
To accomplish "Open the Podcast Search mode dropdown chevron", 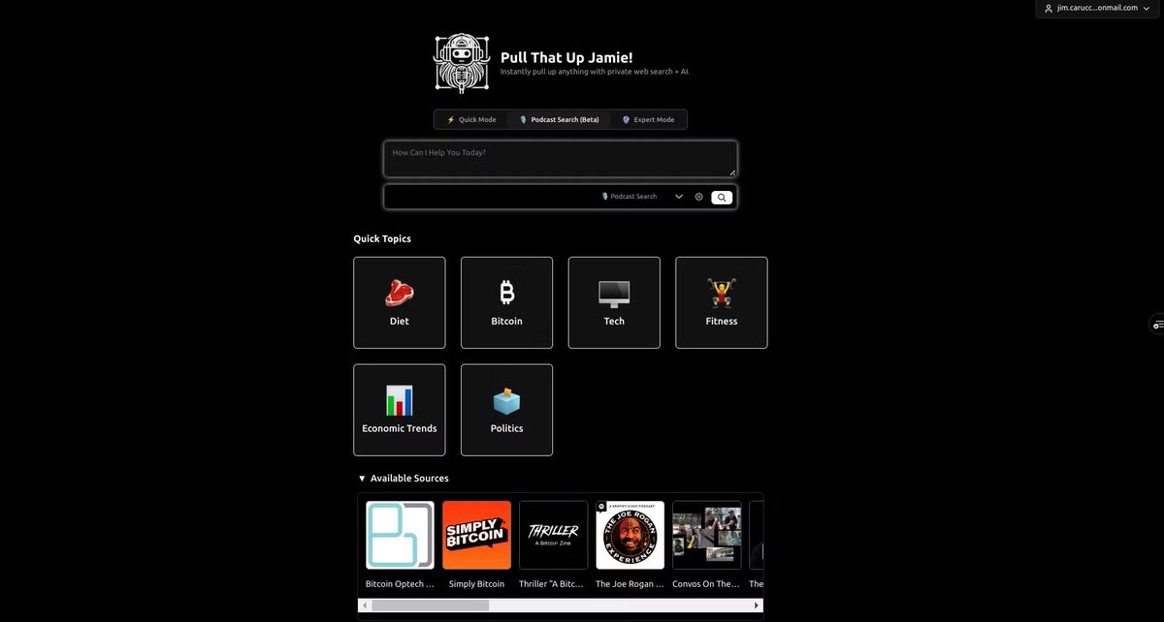I will pos(679,197).
